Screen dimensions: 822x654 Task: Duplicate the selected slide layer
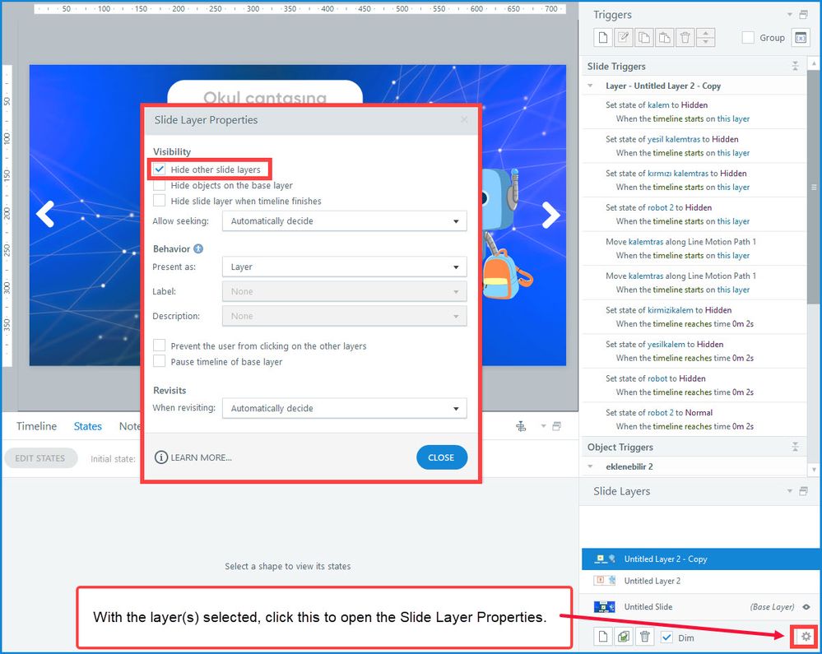click(x=624, y=637)
